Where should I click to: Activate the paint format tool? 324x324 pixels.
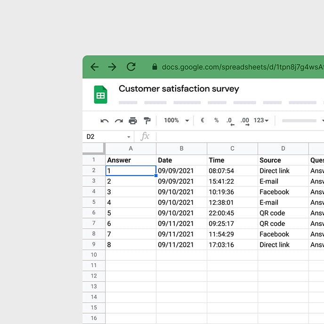[147, 121]
